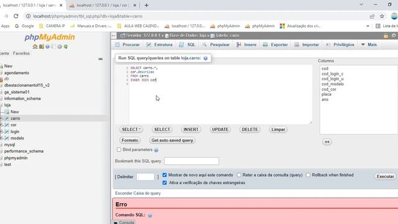Uncheck Ativa a verificação de chaves estrangeiras
Image resolution: width=398 pixels, height=224 pixels.
click(164, 182)
